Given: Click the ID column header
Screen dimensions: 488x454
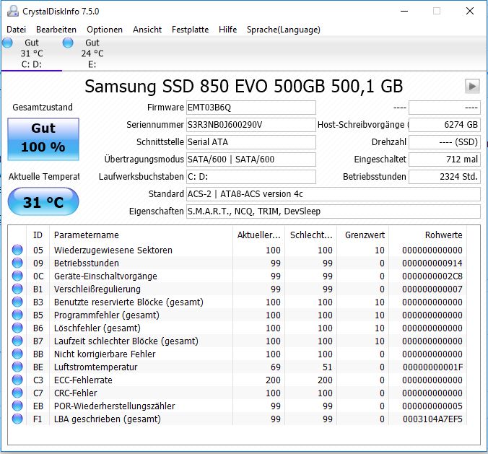Looking at the screenshot, I should pos(38,235).
